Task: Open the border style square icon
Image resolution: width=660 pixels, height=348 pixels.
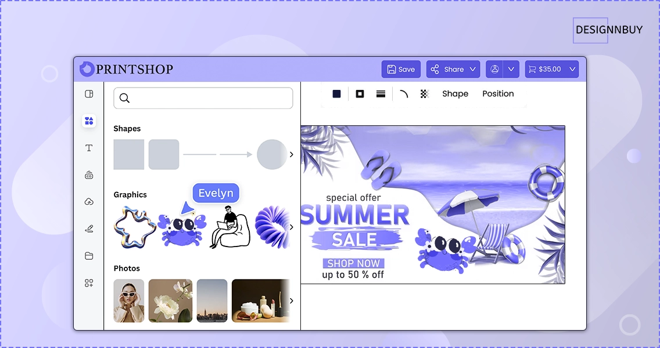Action: (x=360, y=94)
